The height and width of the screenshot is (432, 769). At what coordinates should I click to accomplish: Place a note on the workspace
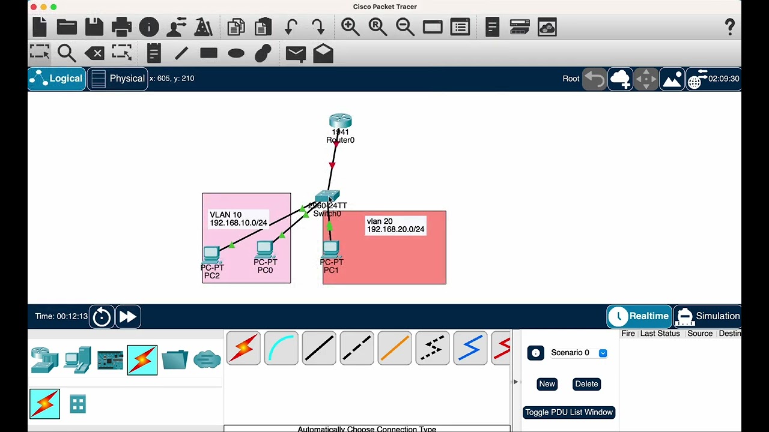pyautogui.click(x=154, y=53)
